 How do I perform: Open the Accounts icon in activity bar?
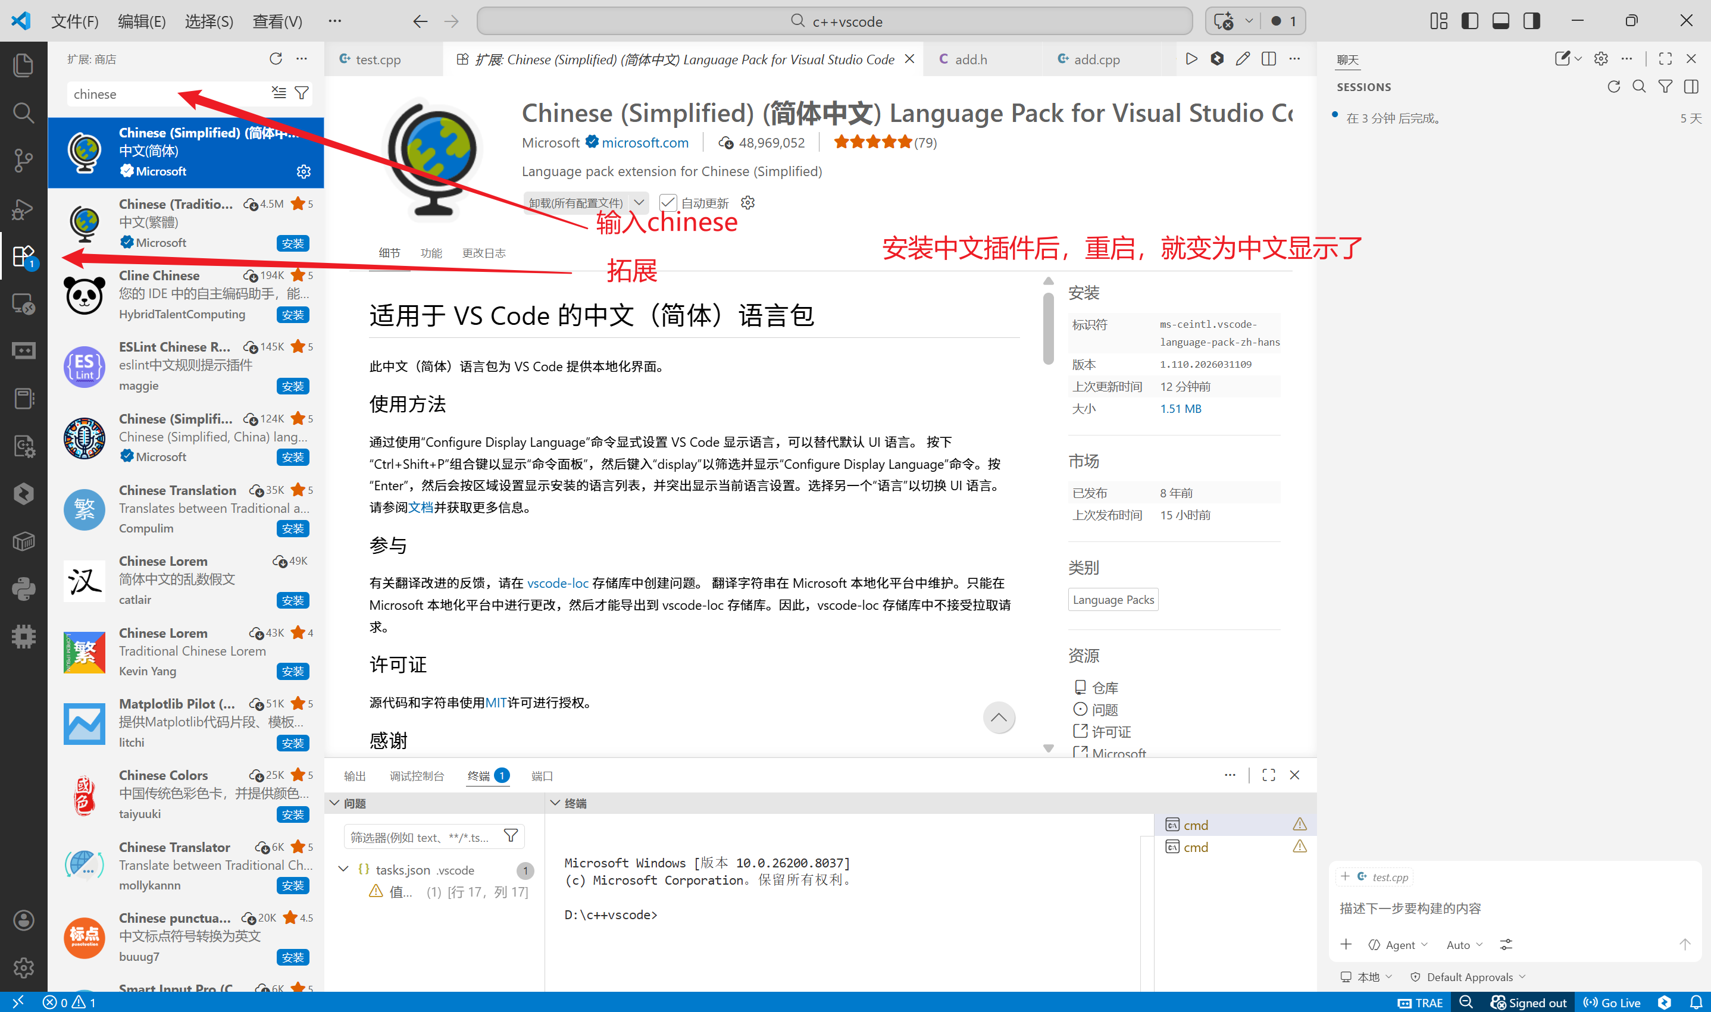click(x=23, y=920)
